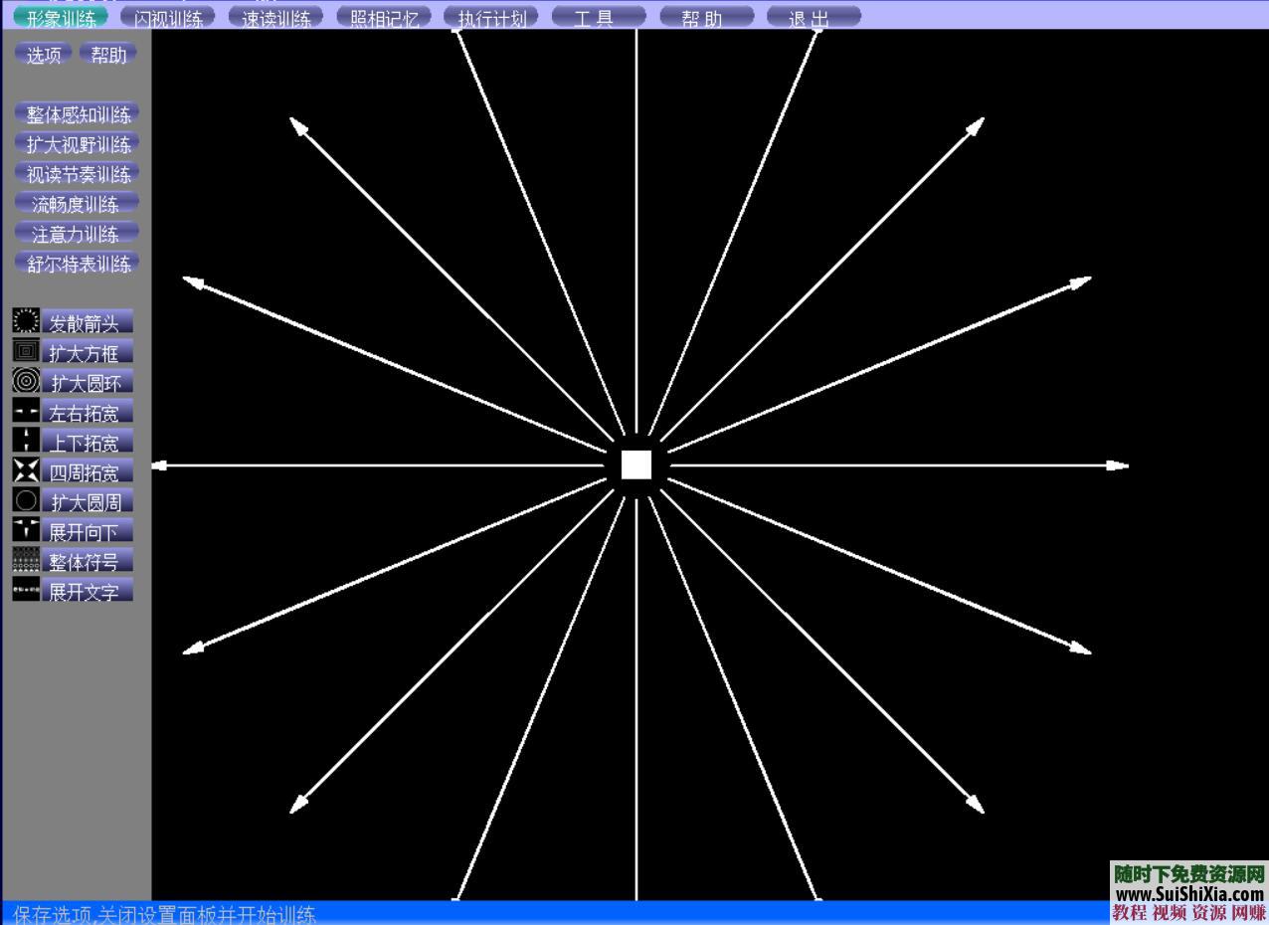The height and width of the screenshot is (925, 1269).
Task: Click the white center square in canvas
Action: pyautogui.click(x=636, y=464)
